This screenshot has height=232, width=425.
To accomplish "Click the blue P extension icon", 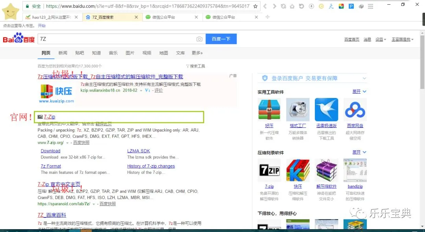I will coord(351,6).
